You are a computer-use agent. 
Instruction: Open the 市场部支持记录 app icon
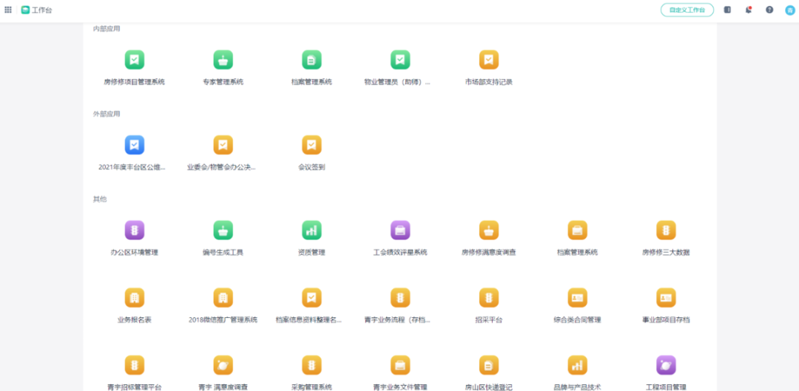489,60
